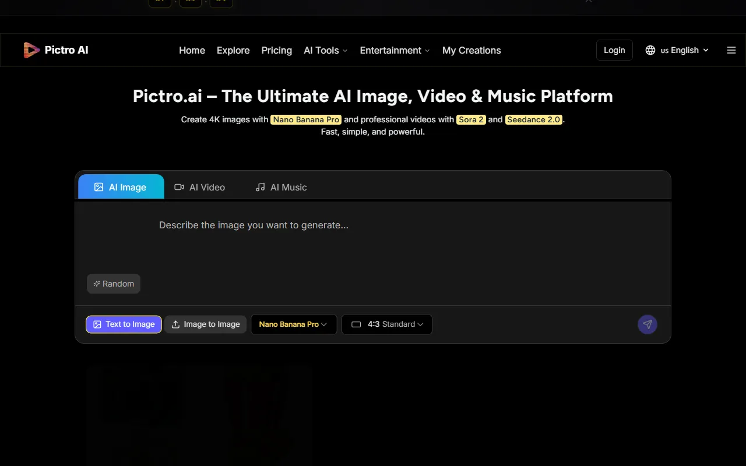Generate a Random prompt

coord(114,284)
